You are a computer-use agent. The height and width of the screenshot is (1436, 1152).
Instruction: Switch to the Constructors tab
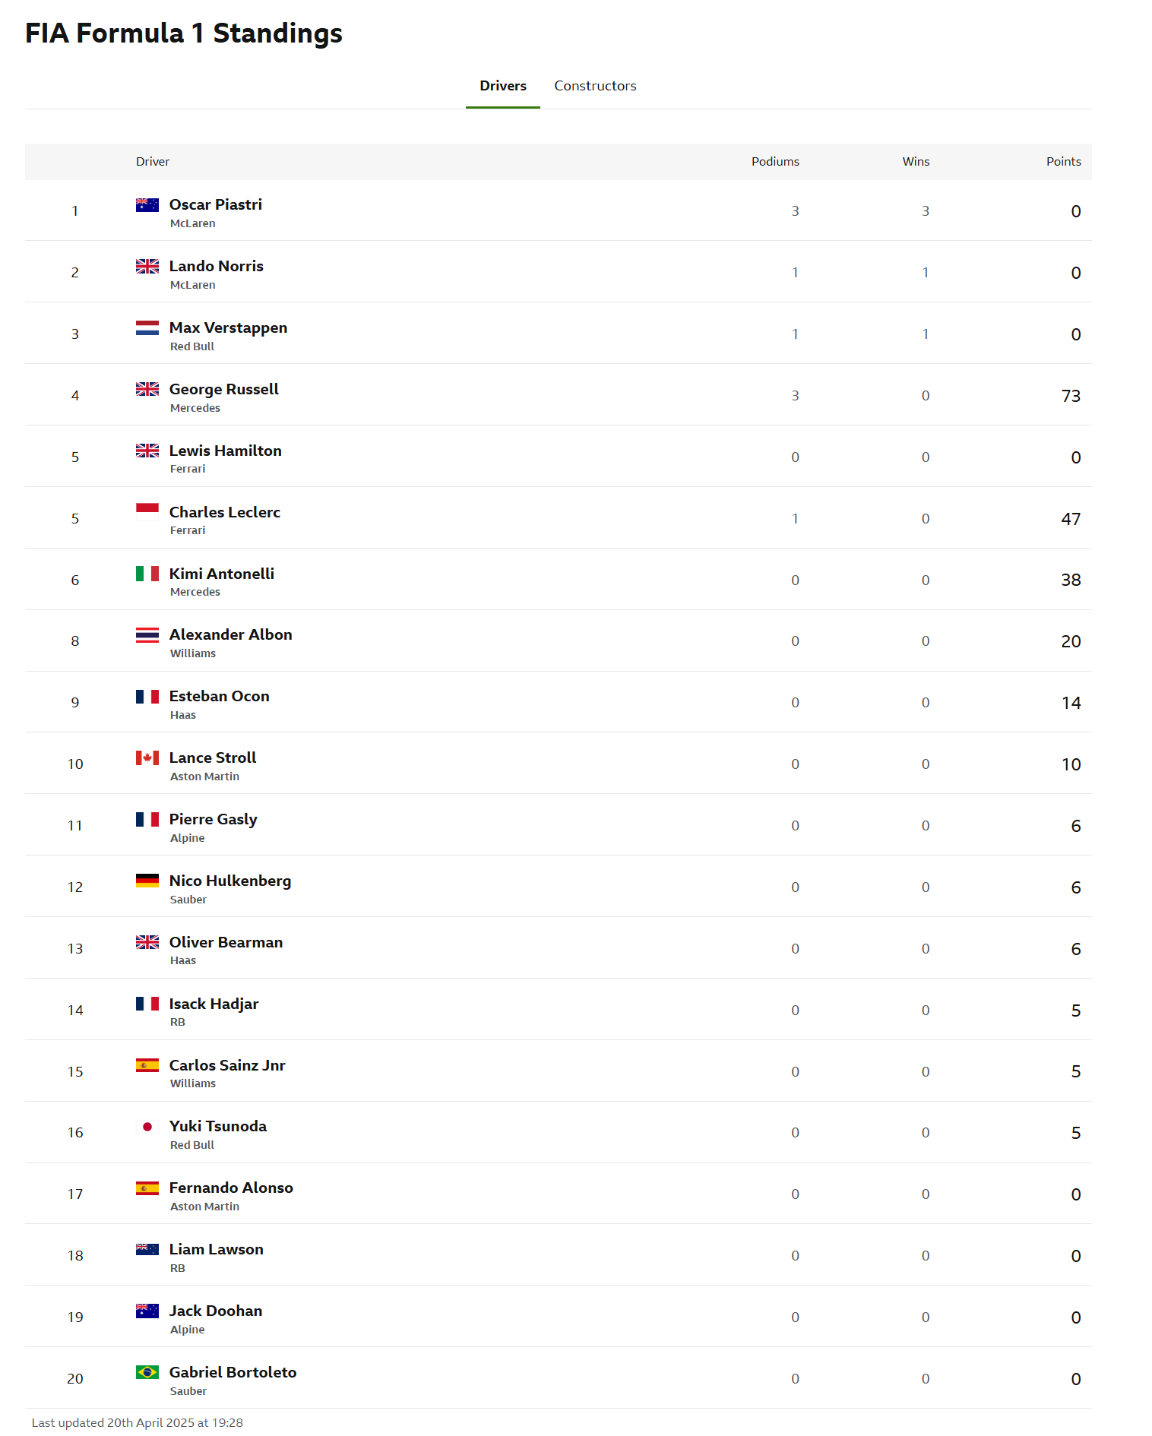595,86
